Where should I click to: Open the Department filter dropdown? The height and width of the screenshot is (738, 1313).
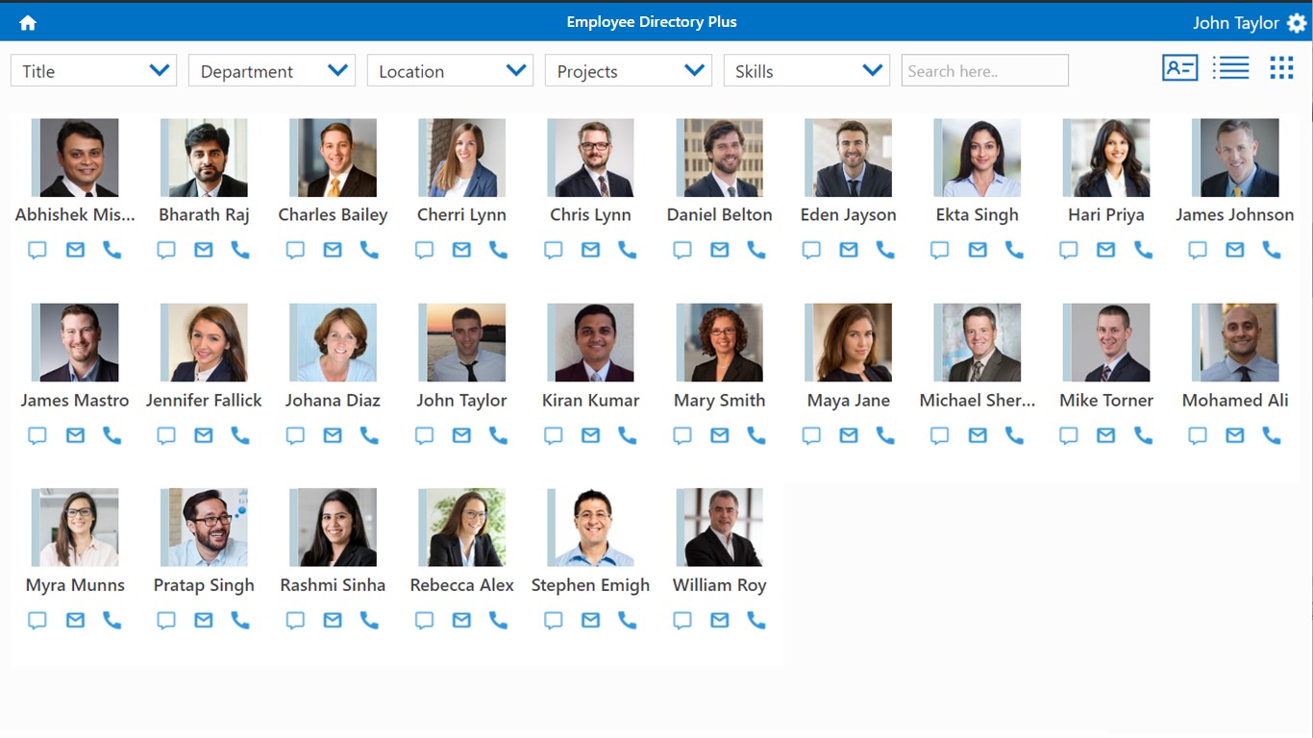(x=272, y=70)
